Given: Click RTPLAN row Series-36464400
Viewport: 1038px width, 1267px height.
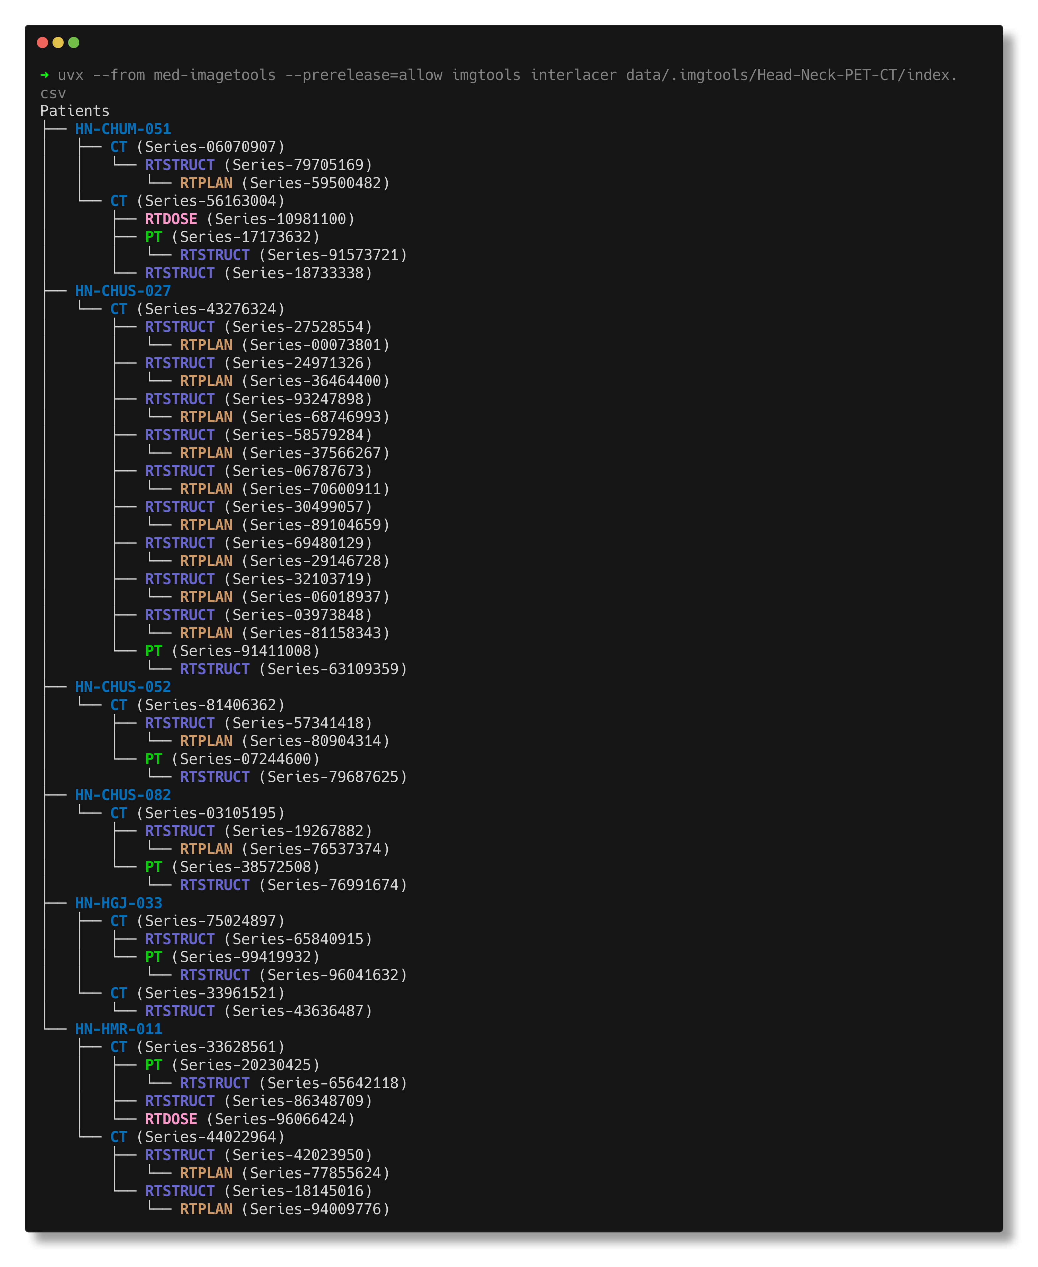Looking at the screenshot, I should tap(285, 381).
